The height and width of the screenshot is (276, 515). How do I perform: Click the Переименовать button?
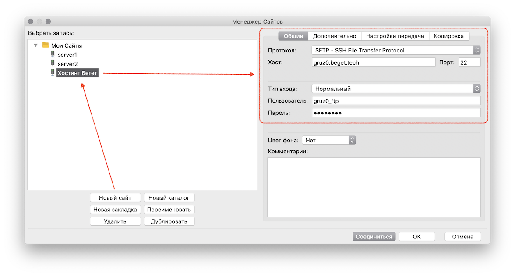tap(169, 210)
